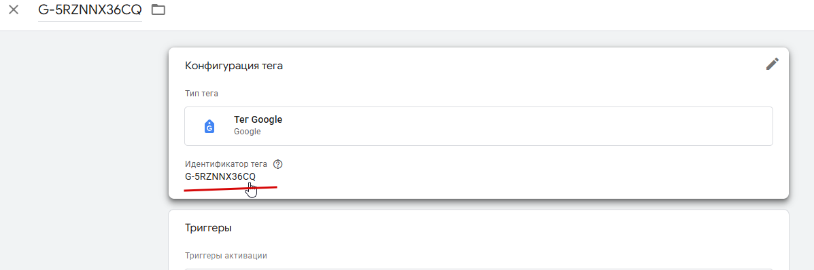Click the Идентификатор тега label text

coord(226,164)
